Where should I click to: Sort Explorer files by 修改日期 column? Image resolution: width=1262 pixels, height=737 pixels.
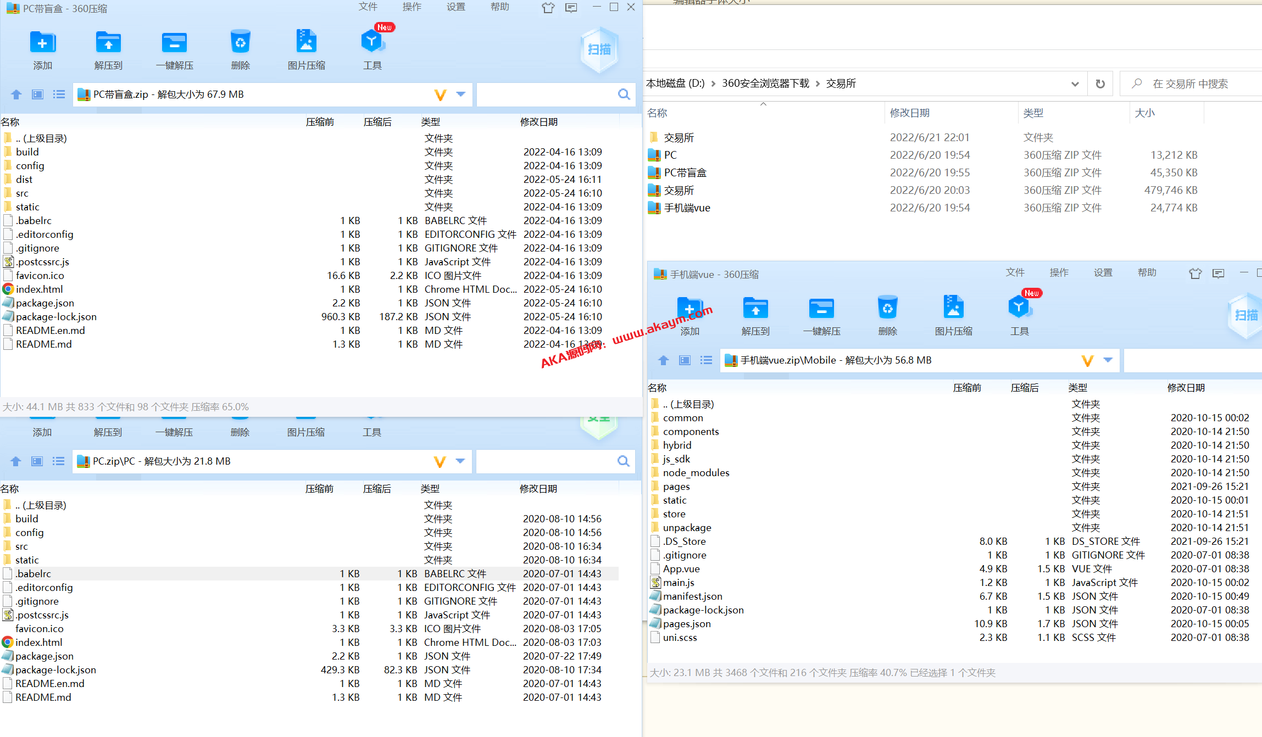[x=910, y=113]
